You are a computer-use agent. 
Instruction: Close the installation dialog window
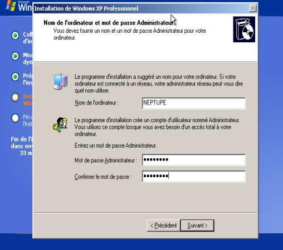point(252,8)
